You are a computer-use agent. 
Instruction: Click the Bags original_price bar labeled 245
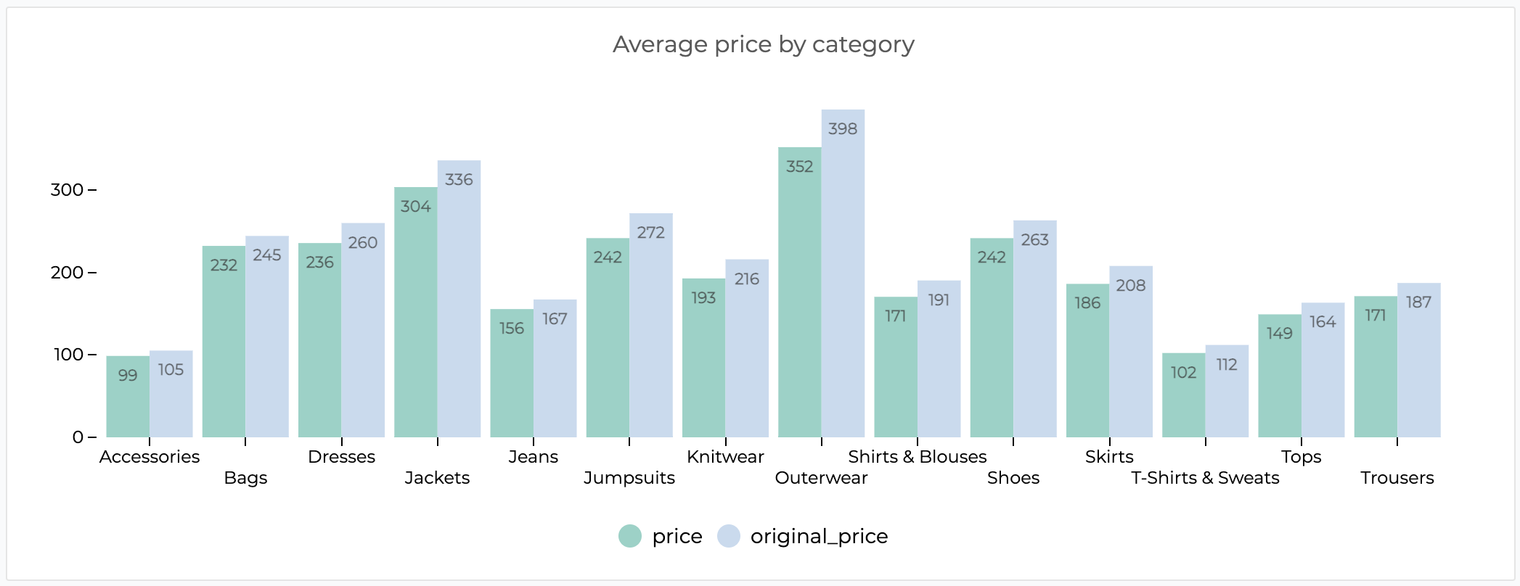tap(267, 337)
